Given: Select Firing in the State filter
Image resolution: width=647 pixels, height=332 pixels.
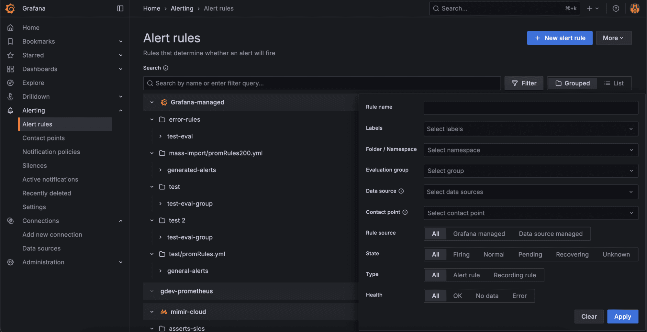Looking at the screenshot, I should click(x=461, y=254).
